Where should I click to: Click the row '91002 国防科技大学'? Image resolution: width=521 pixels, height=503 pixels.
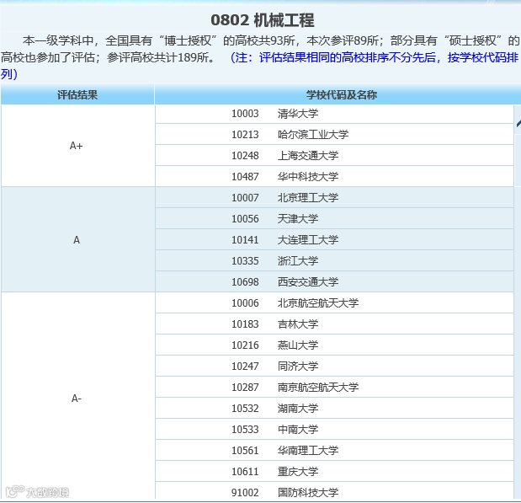click(334, 492)
